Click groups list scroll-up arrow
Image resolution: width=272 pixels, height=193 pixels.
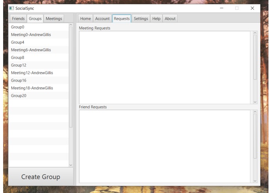pyautogui.click(x=71, y=25)
